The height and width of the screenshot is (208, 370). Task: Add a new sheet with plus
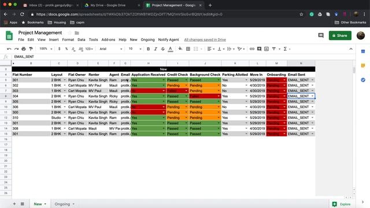click(x=14, y=204)
